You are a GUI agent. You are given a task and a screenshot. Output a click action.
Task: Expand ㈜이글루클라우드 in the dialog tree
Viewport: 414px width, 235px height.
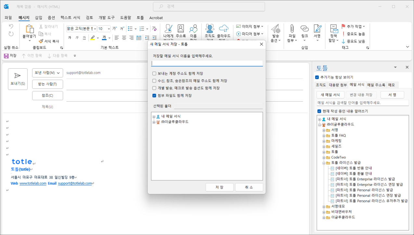154,122
